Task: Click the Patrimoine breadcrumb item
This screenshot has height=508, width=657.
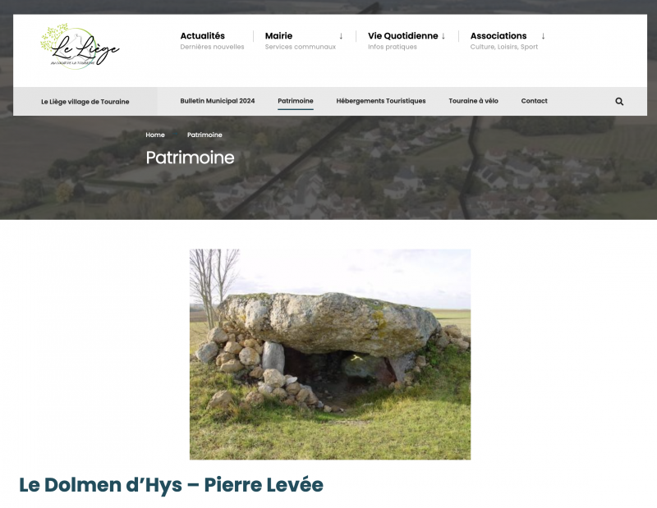Action: [204, 135]
